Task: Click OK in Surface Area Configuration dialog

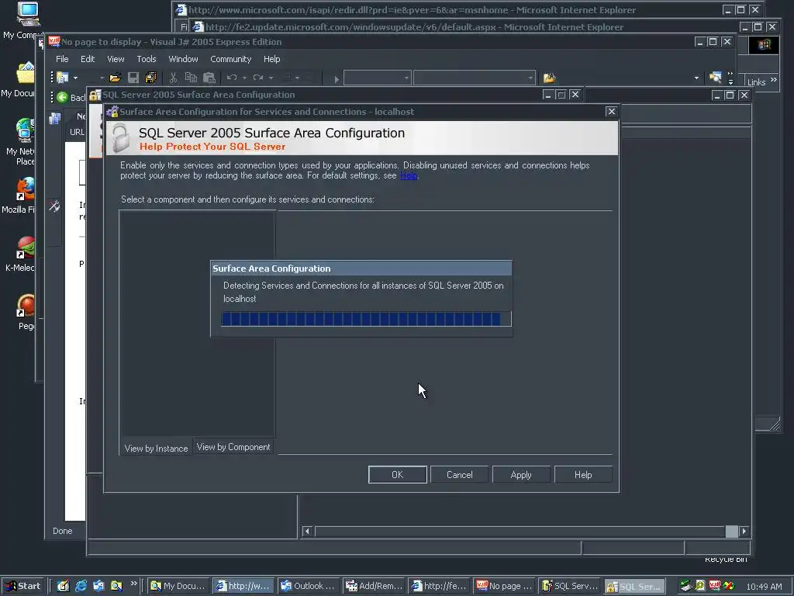Action: click(x=398, y=475)
